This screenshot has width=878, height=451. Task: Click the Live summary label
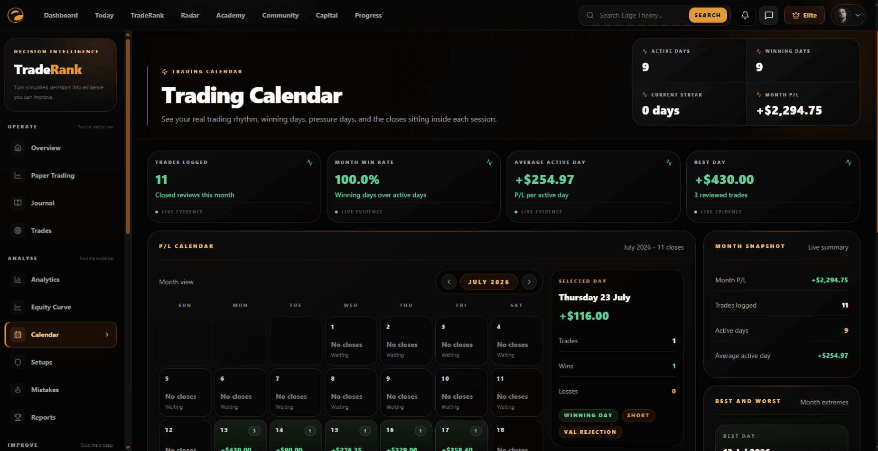click(x=828, y=247)
